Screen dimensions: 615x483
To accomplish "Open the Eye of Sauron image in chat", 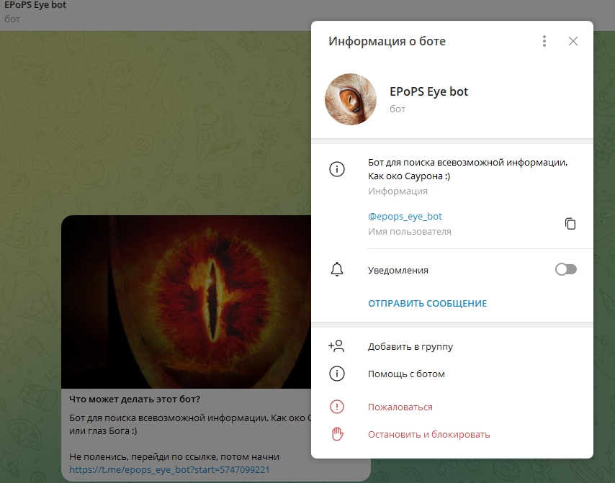I will click(x=187, y=302).
